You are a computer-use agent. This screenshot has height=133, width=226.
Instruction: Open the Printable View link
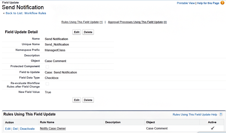[x=186, y=3]
